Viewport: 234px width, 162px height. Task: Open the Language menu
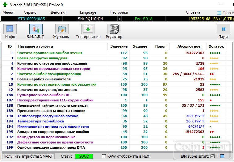[x=88, y=12]
